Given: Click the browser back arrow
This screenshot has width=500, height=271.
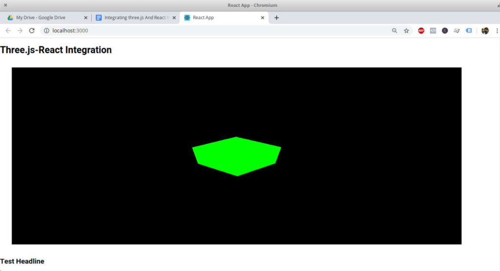Looking at the screenshot, I should click(x=8, y=31).
